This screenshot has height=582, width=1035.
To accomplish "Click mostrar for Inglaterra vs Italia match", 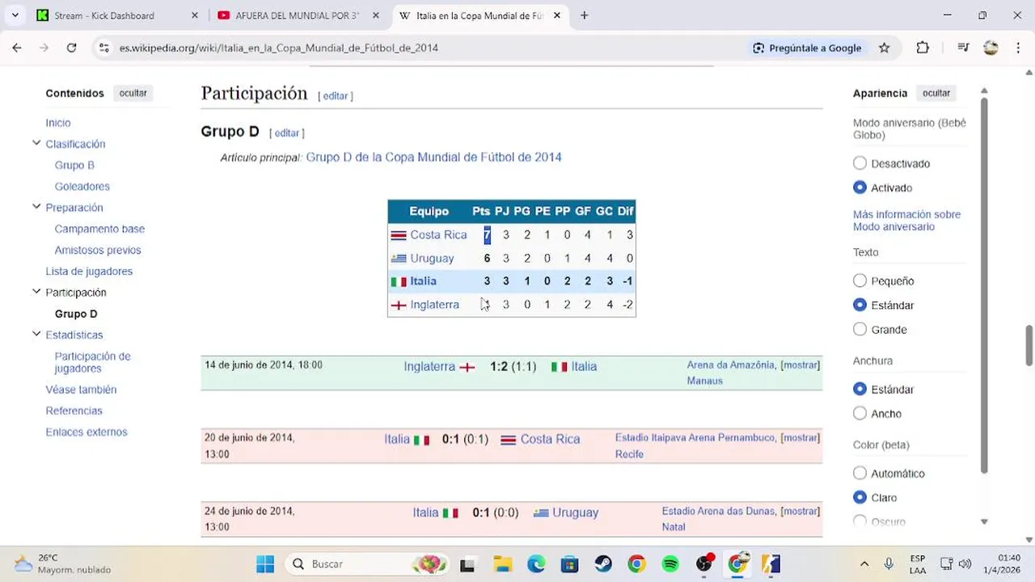I will pyautogui.click(x=801, y=365).
